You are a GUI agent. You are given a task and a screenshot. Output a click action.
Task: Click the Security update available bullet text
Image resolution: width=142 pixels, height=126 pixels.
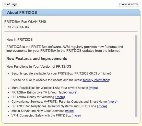pyautogui.click(x=61, y=73)
